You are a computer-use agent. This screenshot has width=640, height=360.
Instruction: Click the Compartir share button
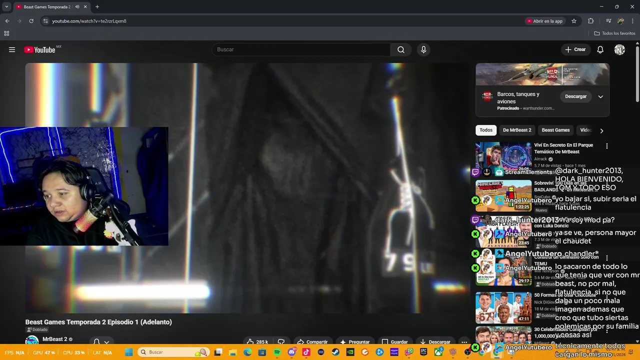(312, 342)
